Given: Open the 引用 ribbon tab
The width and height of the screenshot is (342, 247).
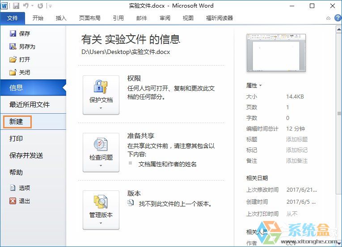Looking at the screenshot, I should [x=118, y=18].
